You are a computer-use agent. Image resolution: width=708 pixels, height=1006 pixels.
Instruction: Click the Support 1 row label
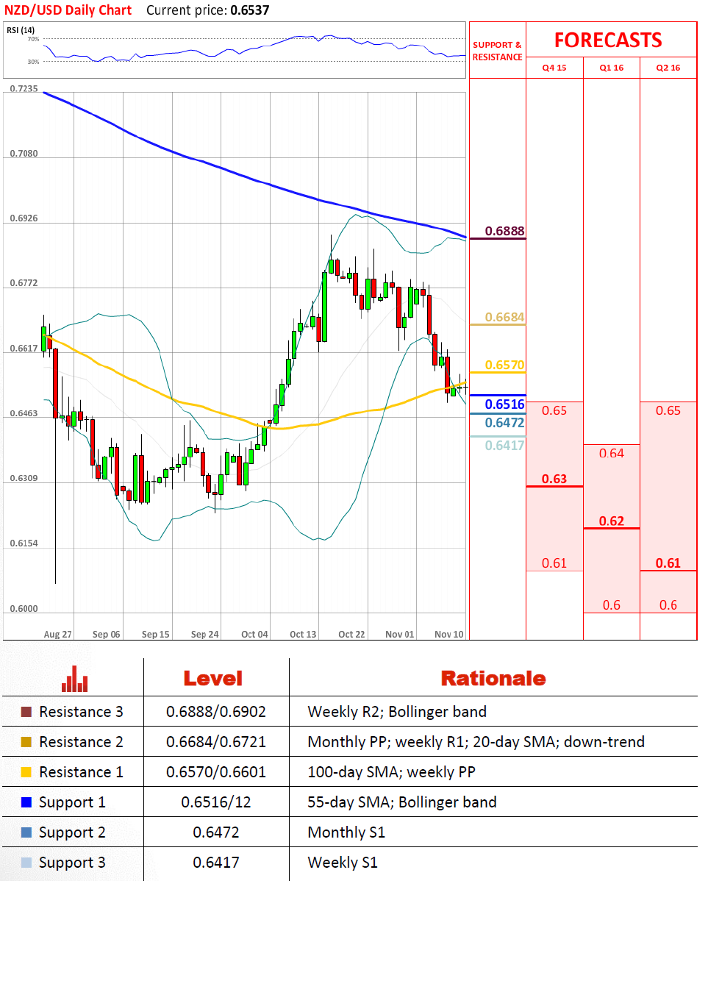point(72,803)
